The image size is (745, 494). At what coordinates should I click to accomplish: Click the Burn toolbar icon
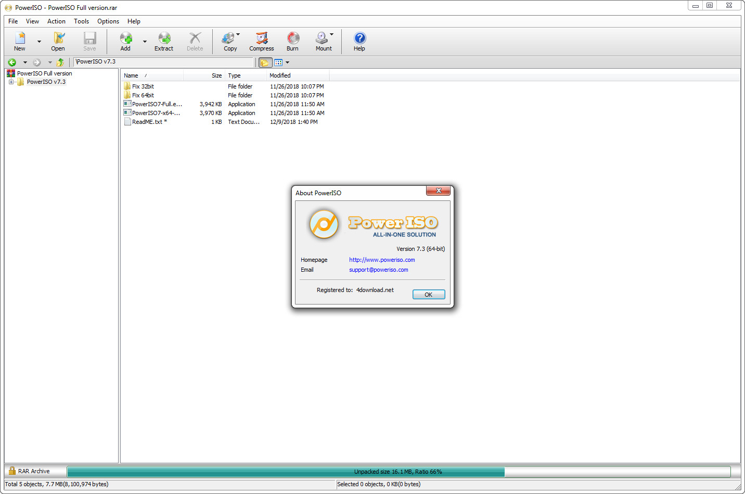293,41
